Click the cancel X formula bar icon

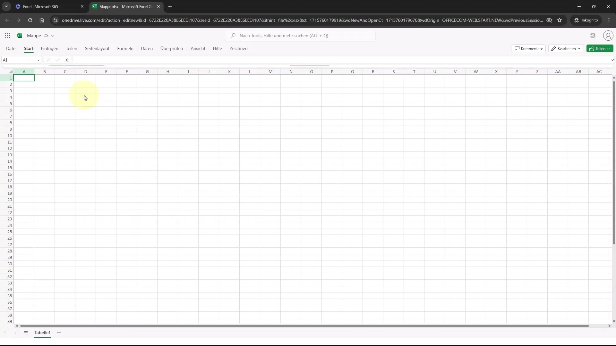pos(48,60)
